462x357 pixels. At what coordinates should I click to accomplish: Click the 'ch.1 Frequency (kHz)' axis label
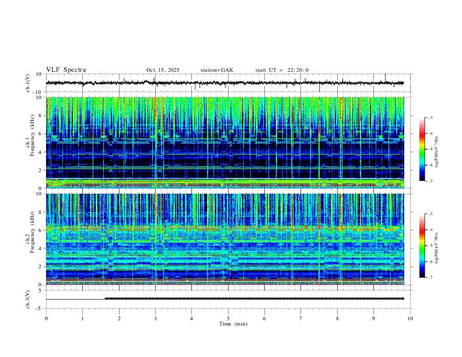point(30,135)
